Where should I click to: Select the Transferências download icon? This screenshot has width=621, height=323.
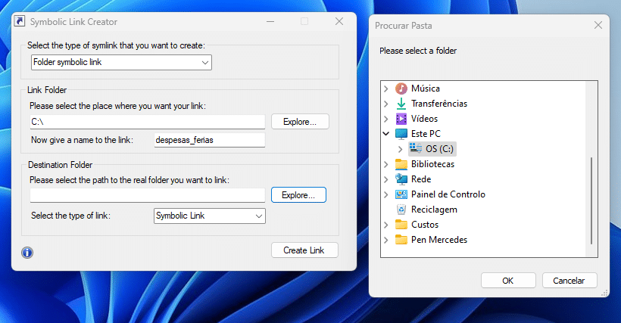(x=401, y=104)
